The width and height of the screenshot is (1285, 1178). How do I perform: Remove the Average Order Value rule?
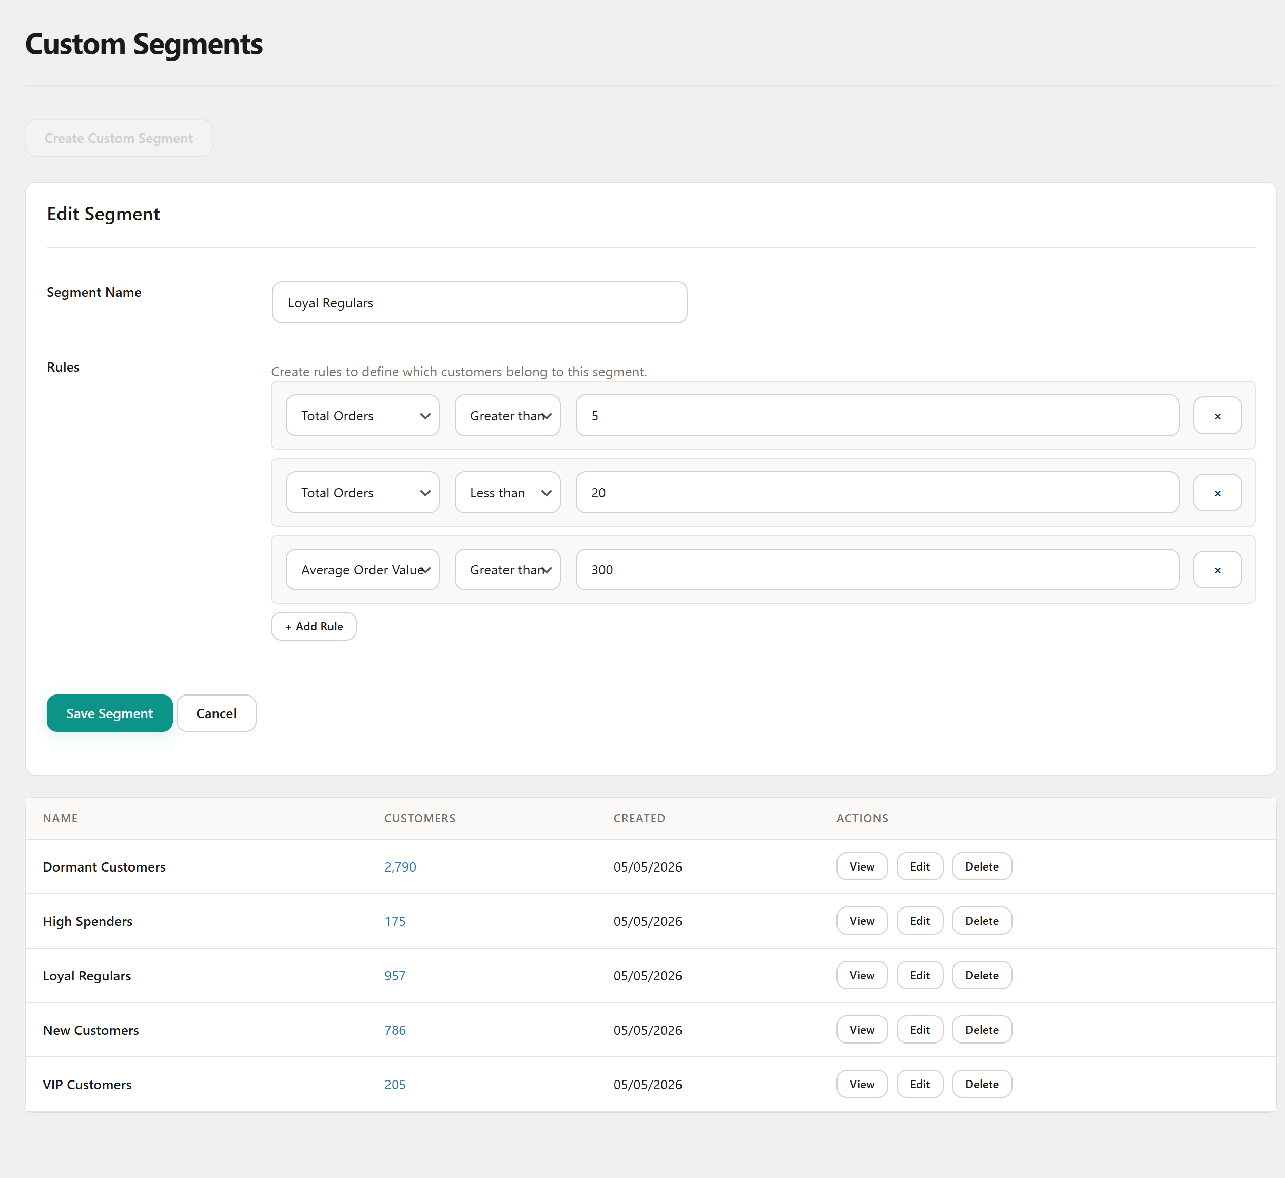click(1217, 570)
